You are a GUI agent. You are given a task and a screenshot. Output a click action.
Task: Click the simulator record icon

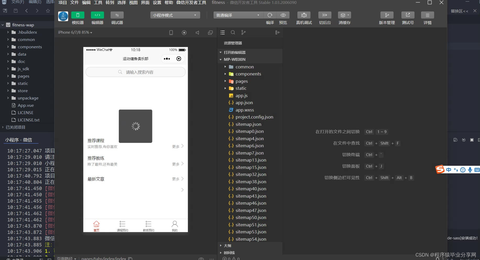[x=184, y=33]
